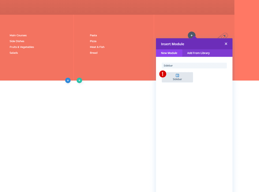Image resolution: width=259 pixels, height=192 pixels.
Task: Click inside the Sidebar search field
Action: pos(194,65)
